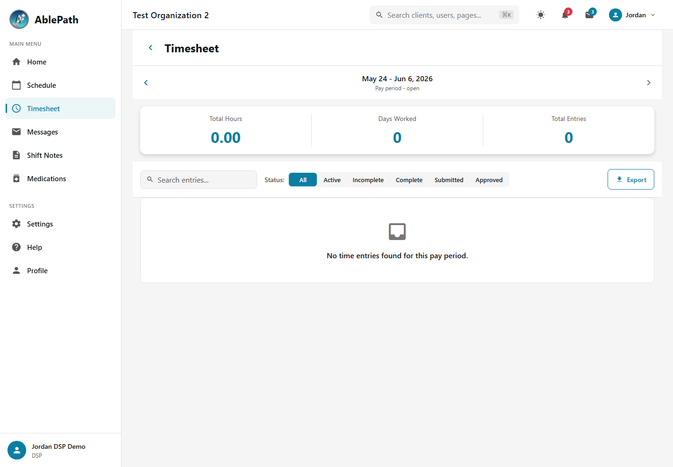Click the empty inbox tray icon
The image size is (673, 467).
pos(397,231)
